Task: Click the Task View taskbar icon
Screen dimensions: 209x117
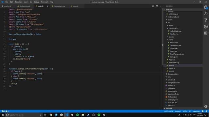Action: pos(45,115)
